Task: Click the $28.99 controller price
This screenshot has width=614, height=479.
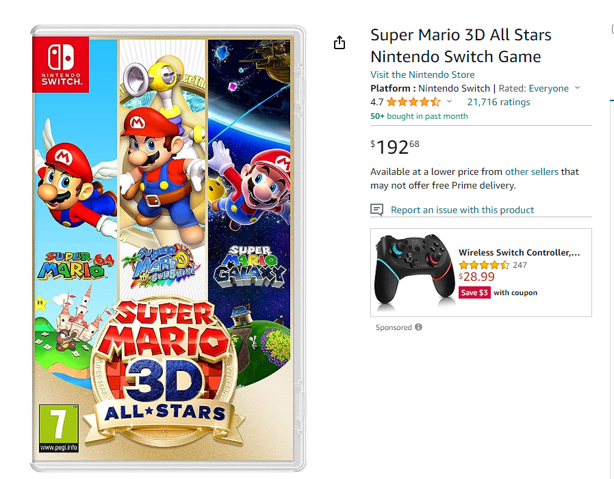Action: click(x=476, y=277)
